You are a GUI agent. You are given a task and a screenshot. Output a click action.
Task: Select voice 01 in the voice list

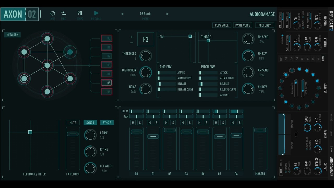107,47
